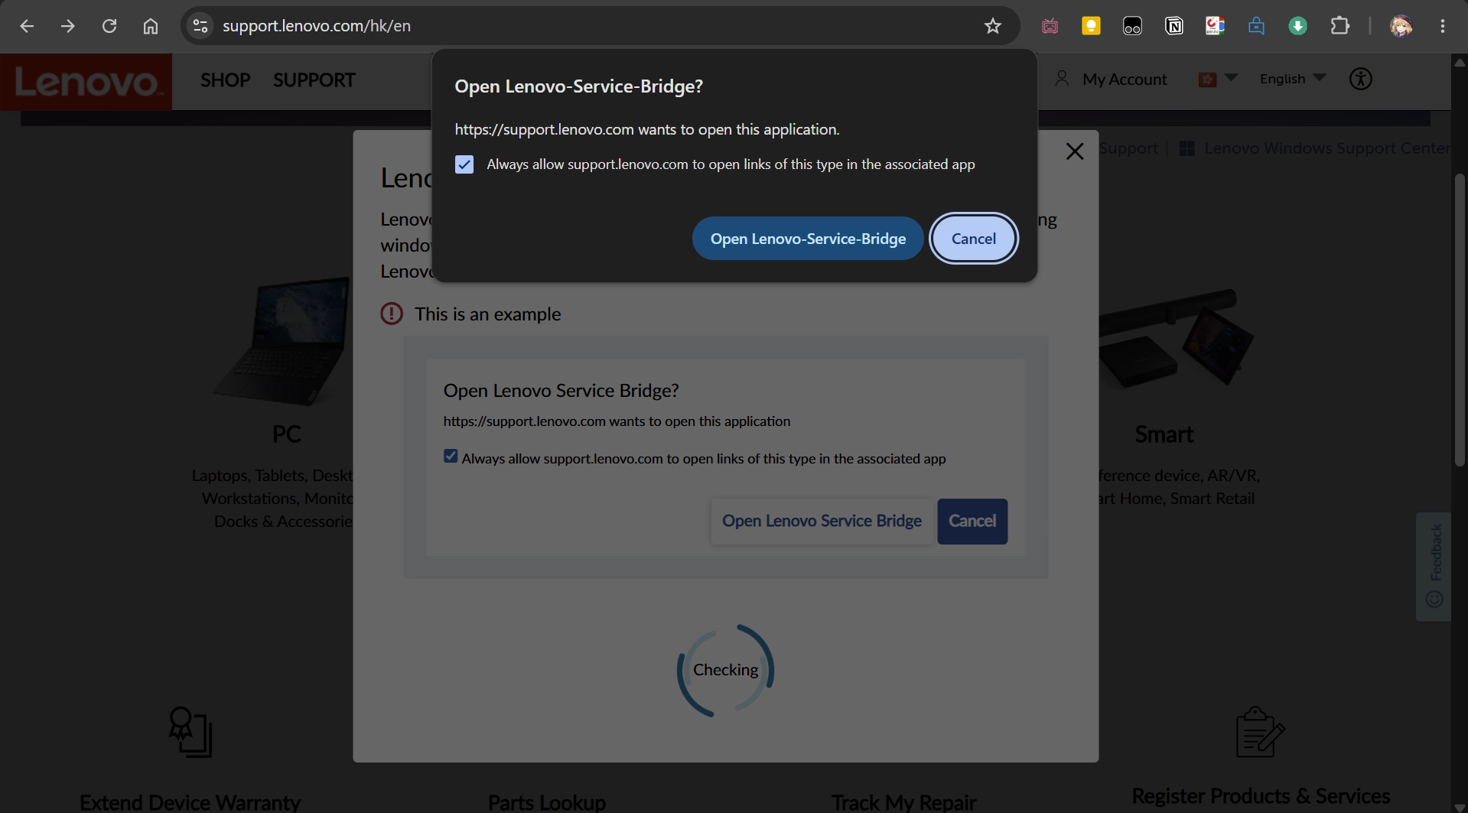Close the Lenovo Service Bridge popup

[x=1075, y=151]
